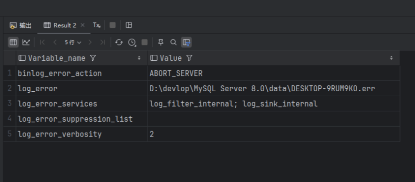This screenshot has width=415, height=182.
Task: Select the binlog_error_action cell
Action: coord(82,73)
